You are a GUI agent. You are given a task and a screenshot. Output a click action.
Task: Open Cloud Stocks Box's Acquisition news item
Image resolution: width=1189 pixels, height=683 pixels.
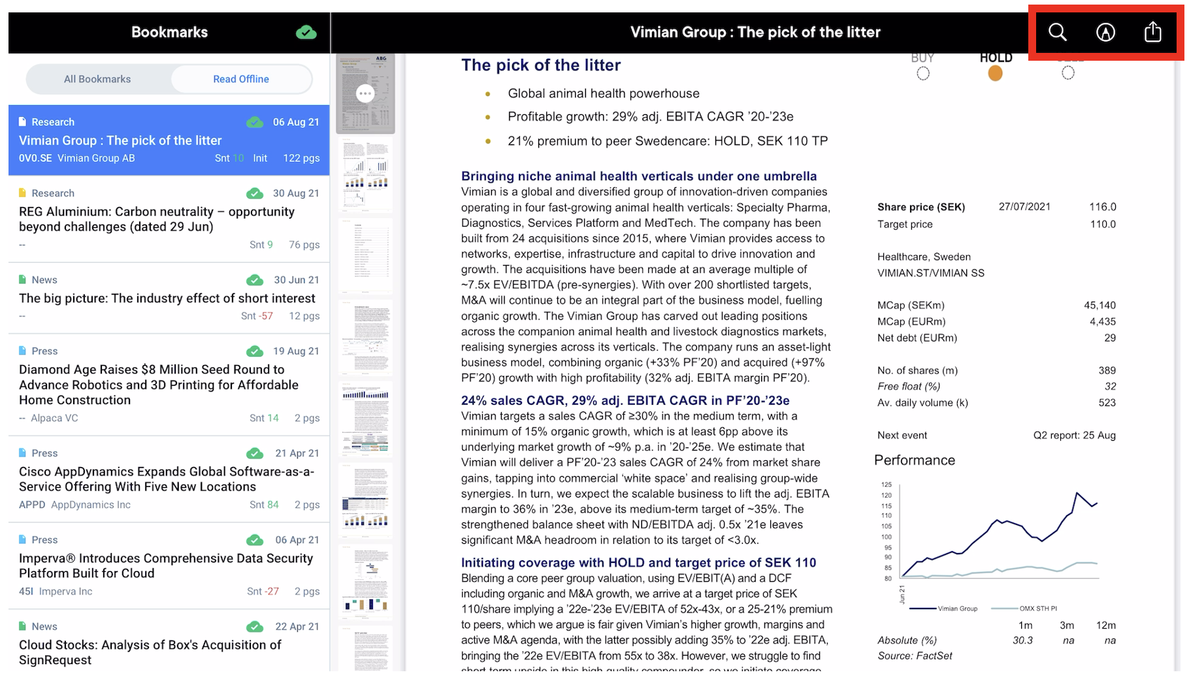169,642
